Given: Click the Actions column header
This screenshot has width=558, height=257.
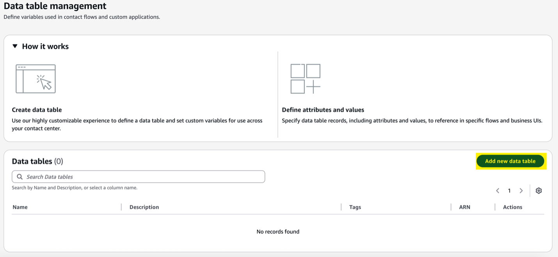Looking at the screenshot, I should [x=512, y=207].
